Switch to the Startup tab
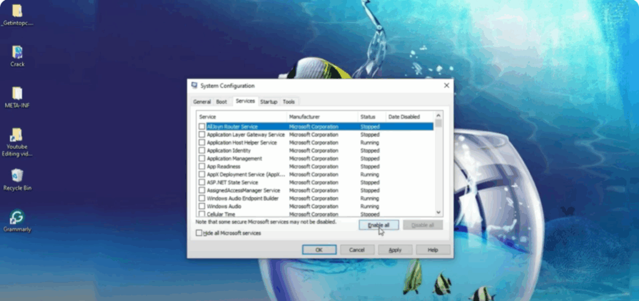639x301 pixels. click(x=268, y=102)
